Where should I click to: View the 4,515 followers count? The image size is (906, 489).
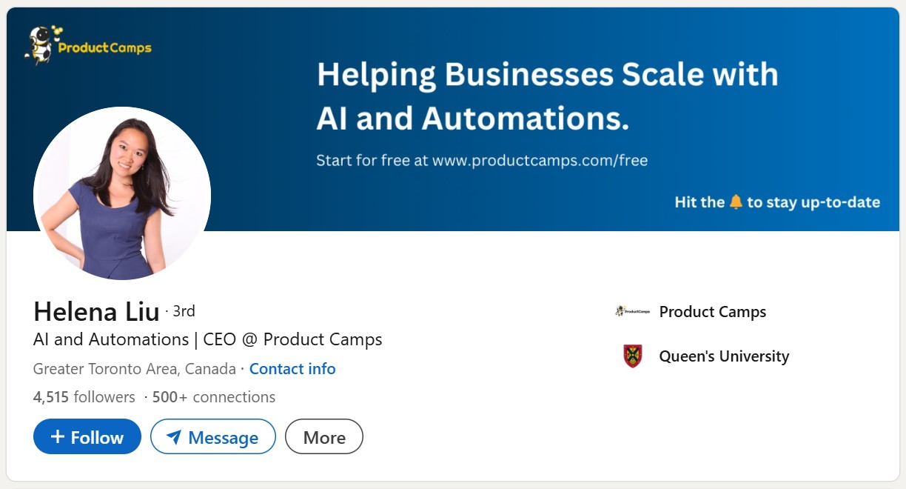tap(84, 397)
